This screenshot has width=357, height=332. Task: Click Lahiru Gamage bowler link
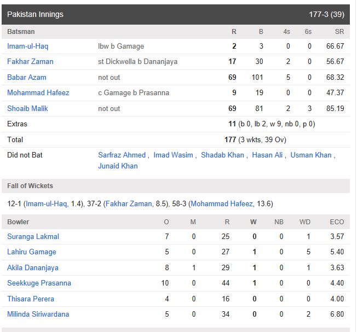click(31, 252)
